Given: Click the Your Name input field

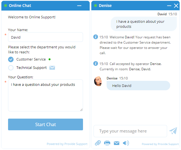Looking at the screenshot, I should pyautogui.click(x=46, y=37).
